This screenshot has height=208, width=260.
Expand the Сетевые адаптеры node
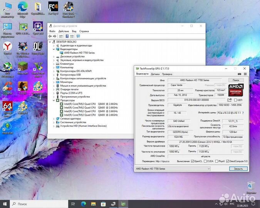click(54, 119)
